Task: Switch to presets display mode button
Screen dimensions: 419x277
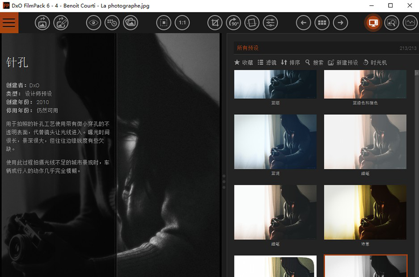Action: point(373,23)
